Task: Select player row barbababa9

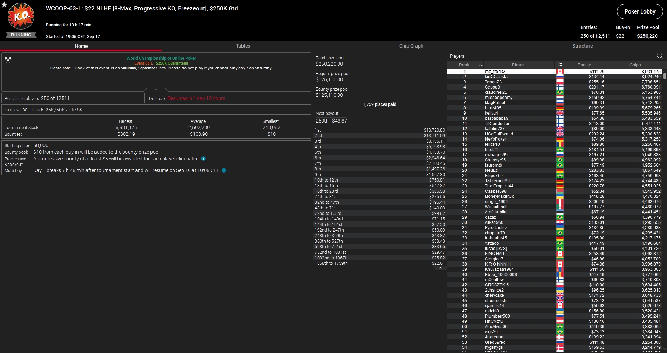Action: tap(554, 118)
